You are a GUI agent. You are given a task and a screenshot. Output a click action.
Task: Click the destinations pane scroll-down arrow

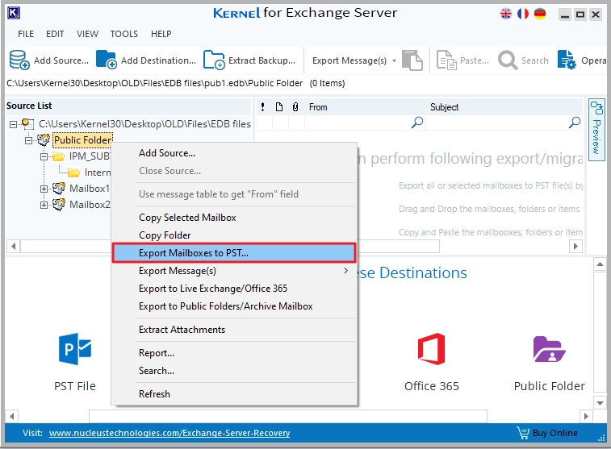[x=600, y=403]
